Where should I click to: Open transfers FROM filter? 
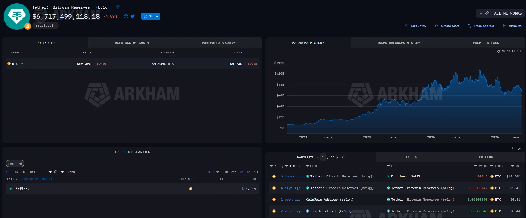pyautogui.click(x=311, y=166)
